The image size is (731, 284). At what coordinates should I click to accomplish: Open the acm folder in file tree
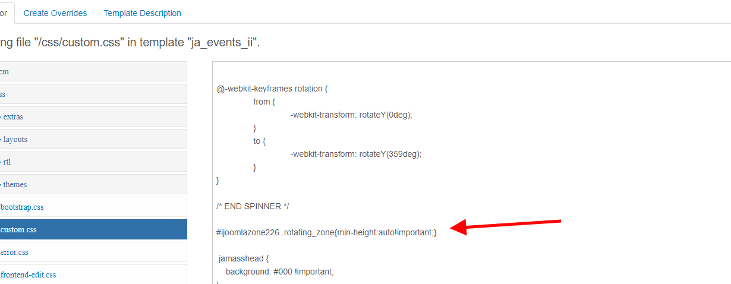[x=4, y=72]
